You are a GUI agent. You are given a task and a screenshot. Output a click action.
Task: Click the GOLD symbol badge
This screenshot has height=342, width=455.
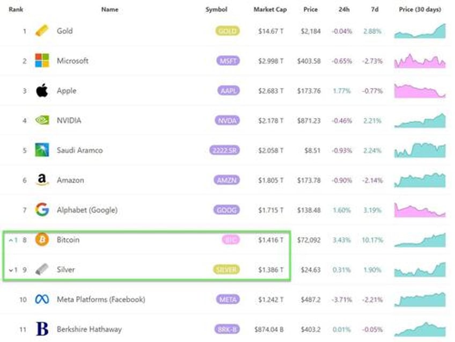[227, 31]
